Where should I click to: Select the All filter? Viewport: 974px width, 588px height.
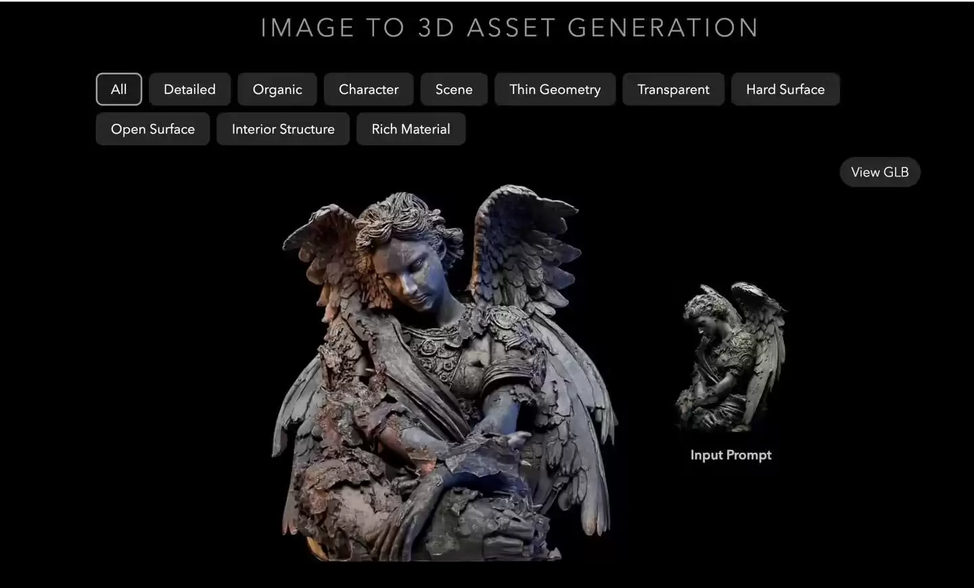tap(118, 89)
